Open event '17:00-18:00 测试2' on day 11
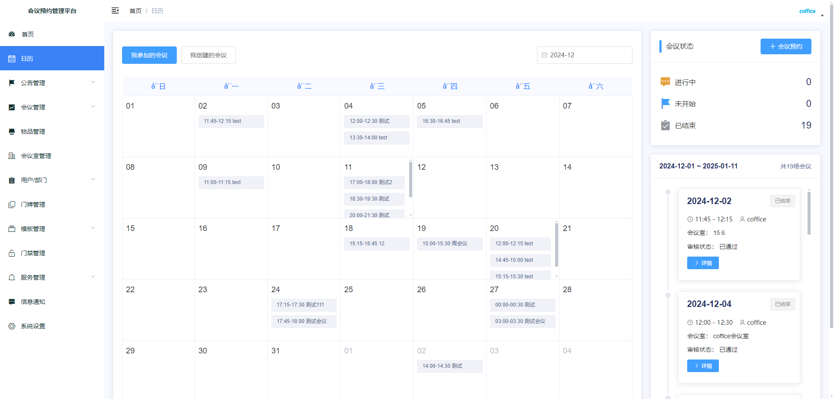Screen dimensions: 834x399 pos(374,182)
